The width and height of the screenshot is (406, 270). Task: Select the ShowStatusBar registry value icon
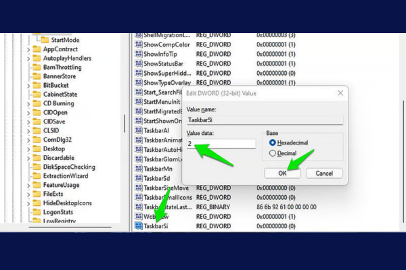[x=139, y=63]
